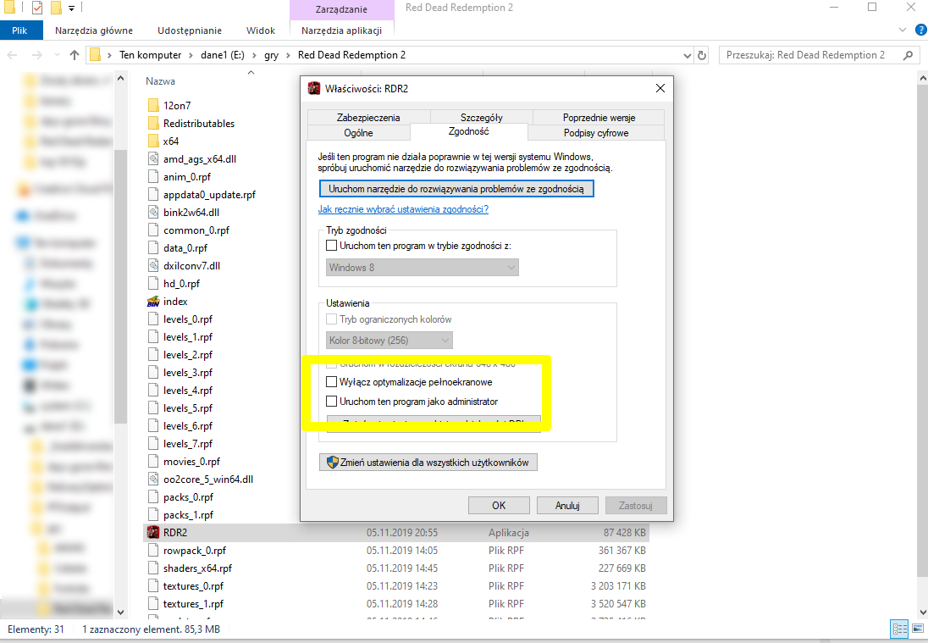
Task: Open Narzędzia aplikacji ribbon tab
Action: pyautogui.click(x=341, y=30)
